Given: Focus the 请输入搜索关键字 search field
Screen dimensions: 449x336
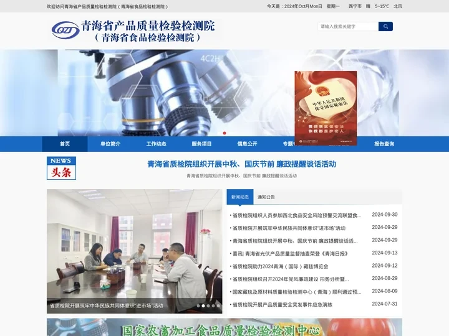Looking at the screenshot, I should point(348,27).
